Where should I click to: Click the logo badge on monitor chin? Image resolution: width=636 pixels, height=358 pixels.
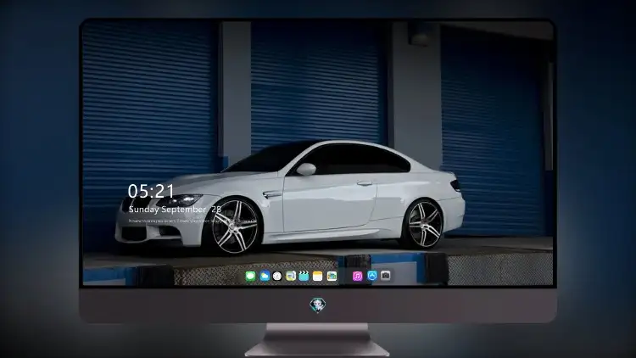(318, 305)
